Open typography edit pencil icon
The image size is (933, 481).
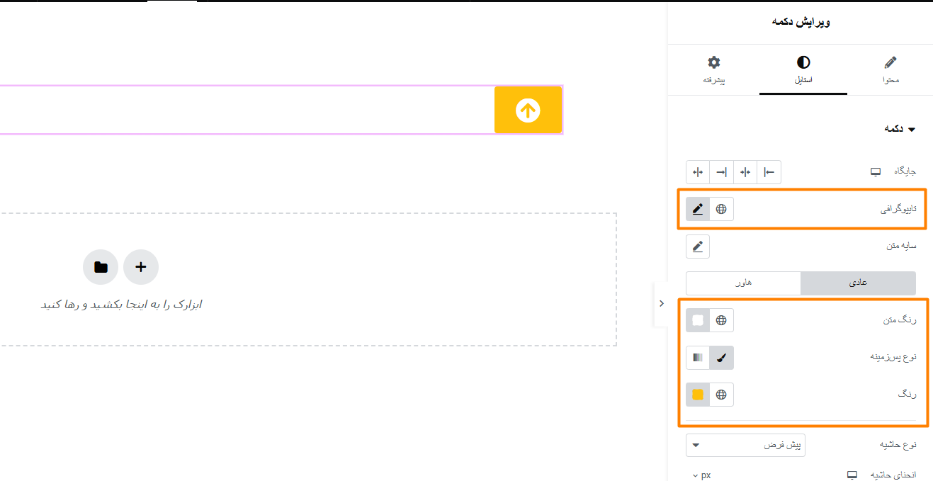698,209
